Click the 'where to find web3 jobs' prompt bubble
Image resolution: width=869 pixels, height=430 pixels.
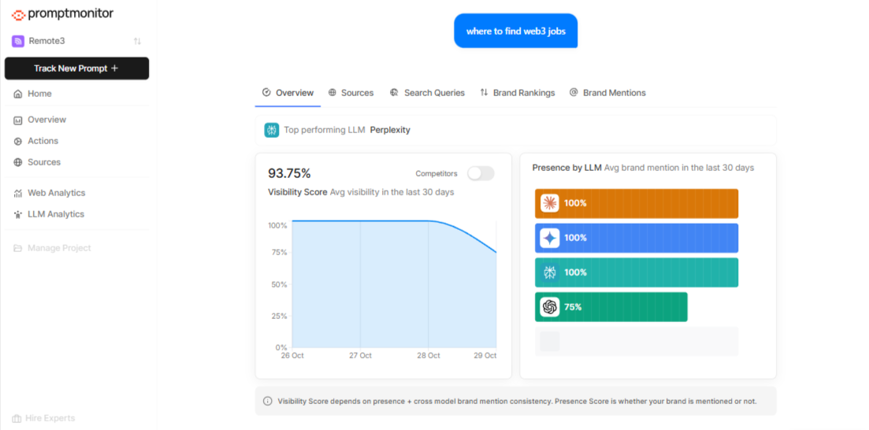pos(515,31)
